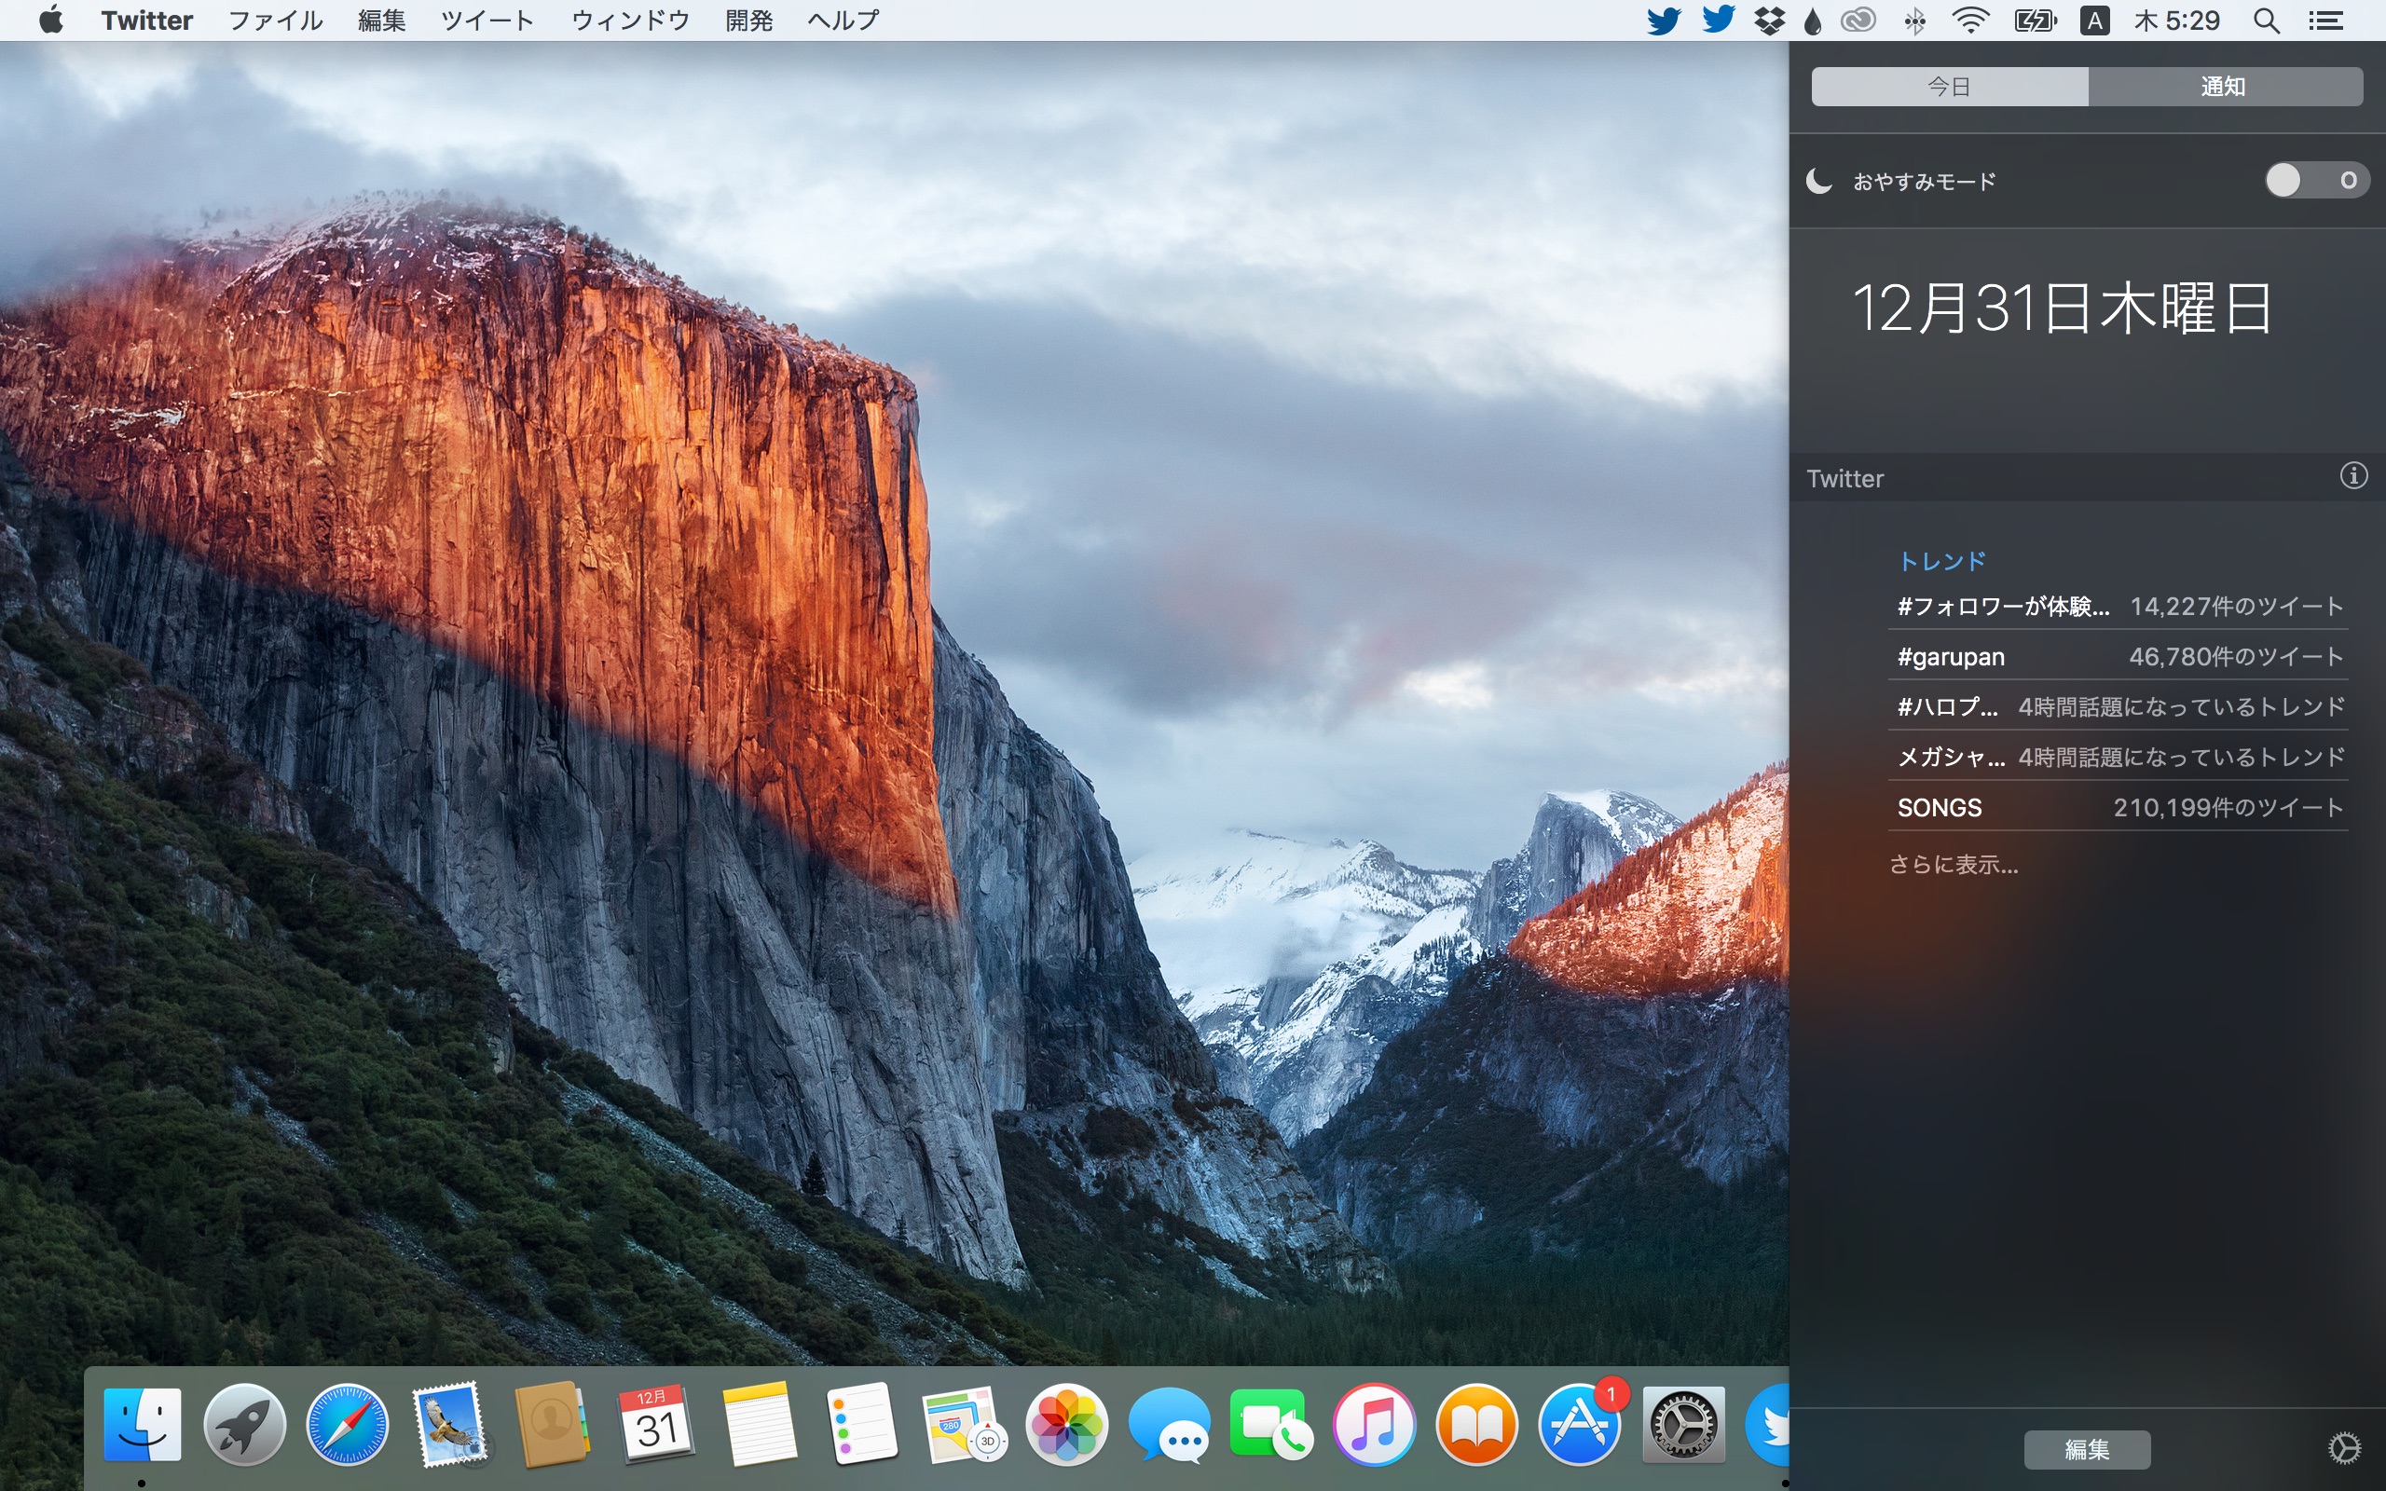This screenshot has width=2386, height=1491.
Task: Open iTunes from the Dock
Action: pyautogui.click(x=1374, y=1425)
